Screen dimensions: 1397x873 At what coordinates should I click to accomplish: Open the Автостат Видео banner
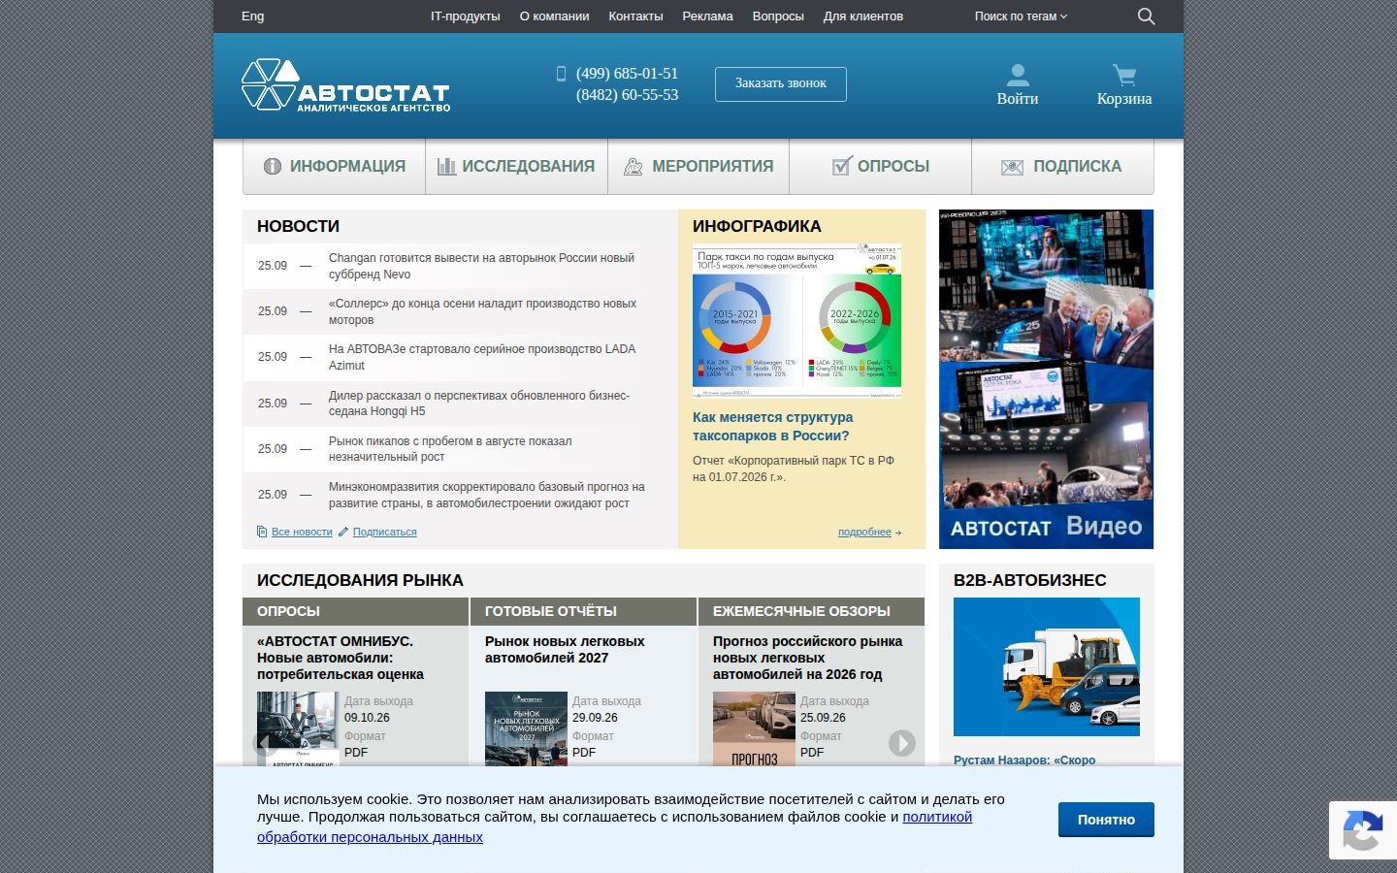[1046, 379]
